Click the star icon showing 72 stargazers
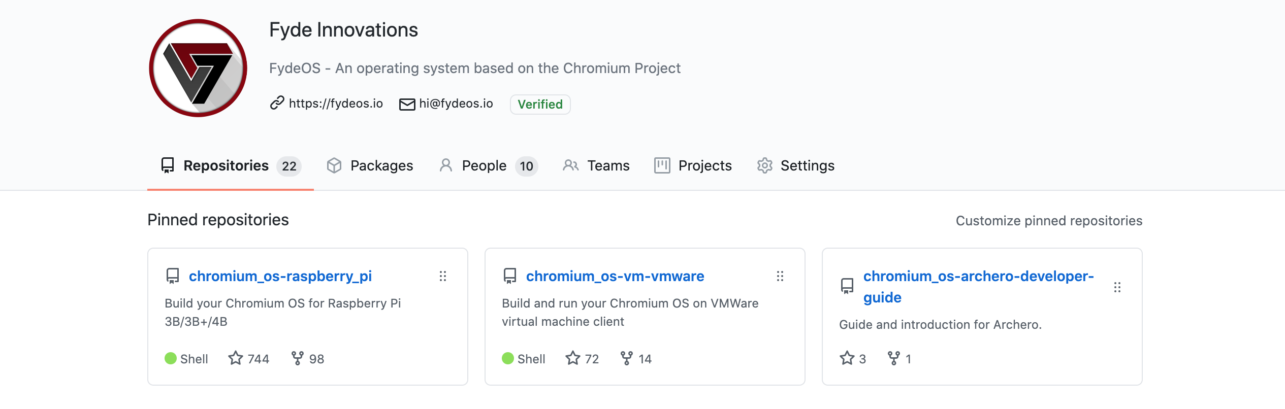Screen dimensions: 1285x409 click(x=573, y=358)
